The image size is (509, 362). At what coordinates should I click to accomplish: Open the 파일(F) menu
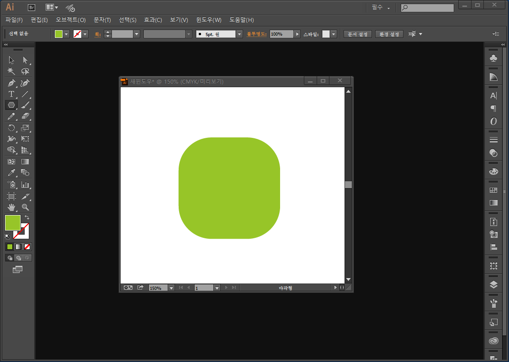point(14,20)
